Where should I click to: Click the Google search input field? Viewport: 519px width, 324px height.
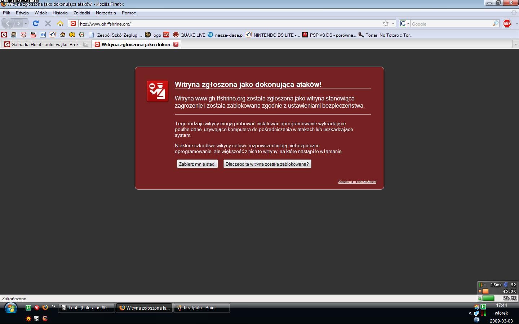point(451,24)
